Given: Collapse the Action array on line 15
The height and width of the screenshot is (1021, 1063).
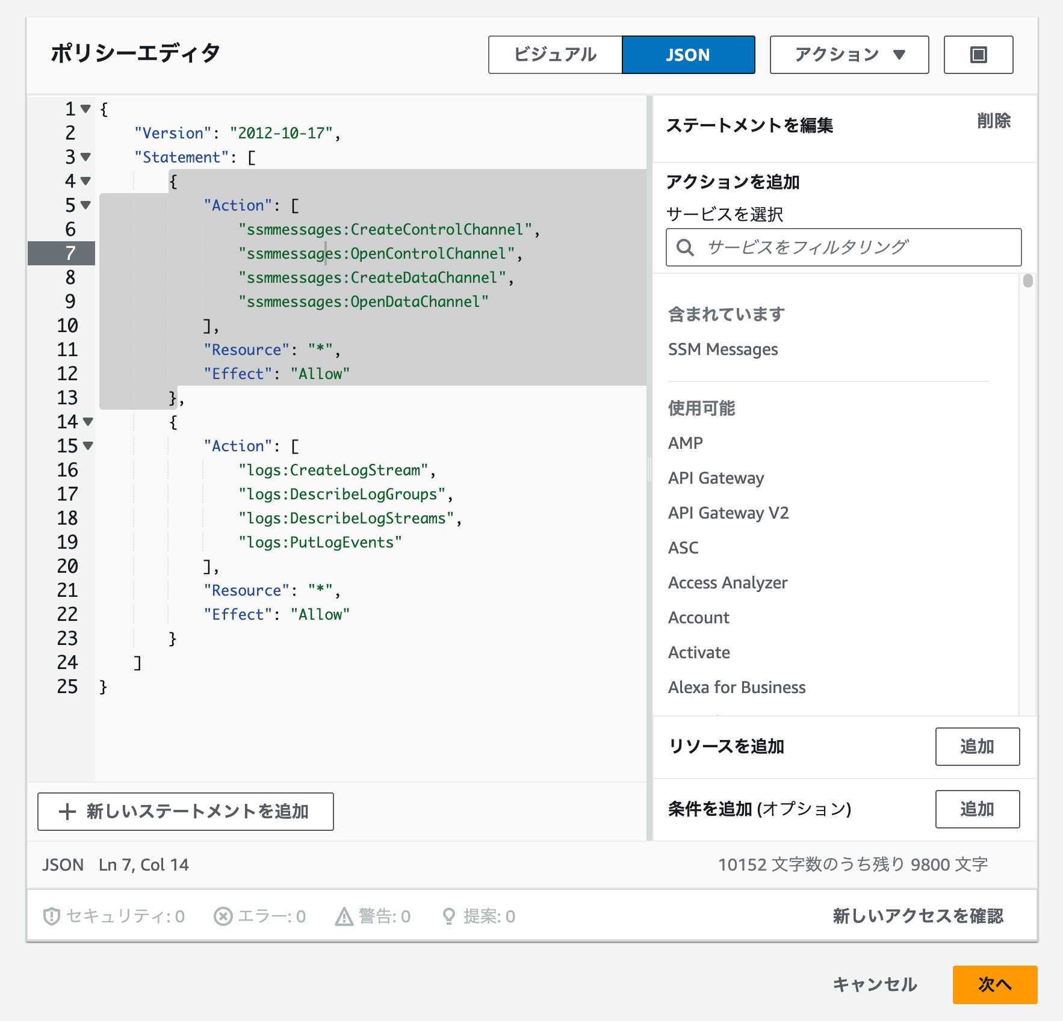Looking at the screenshot, I should (x=88, y=446).
